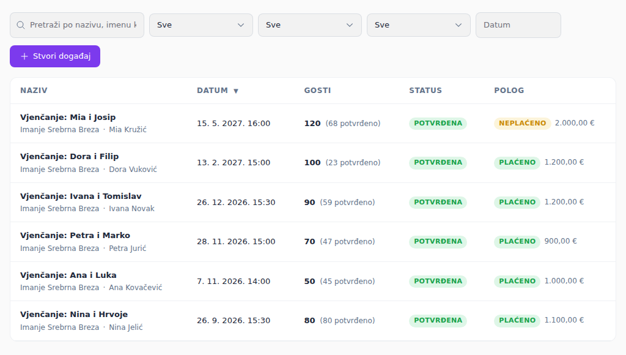The image size is (626, 355).
Task: Click PLAĆENO badge for Petra i Marko
Action: click(517, 242)
